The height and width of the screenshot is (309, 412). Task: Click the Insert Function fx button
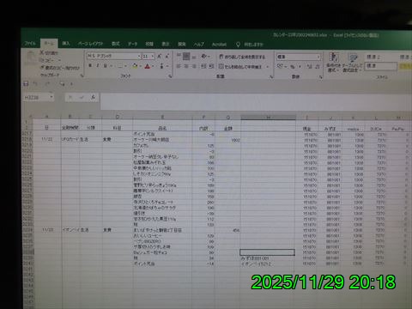pyautogui.click(x=93, y=97)
